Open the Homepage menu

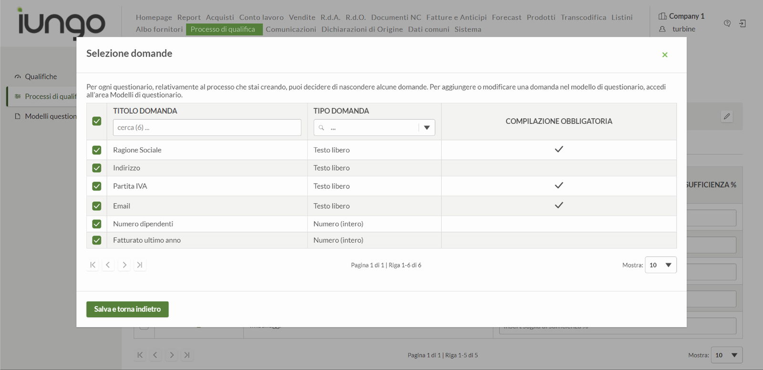154,17
